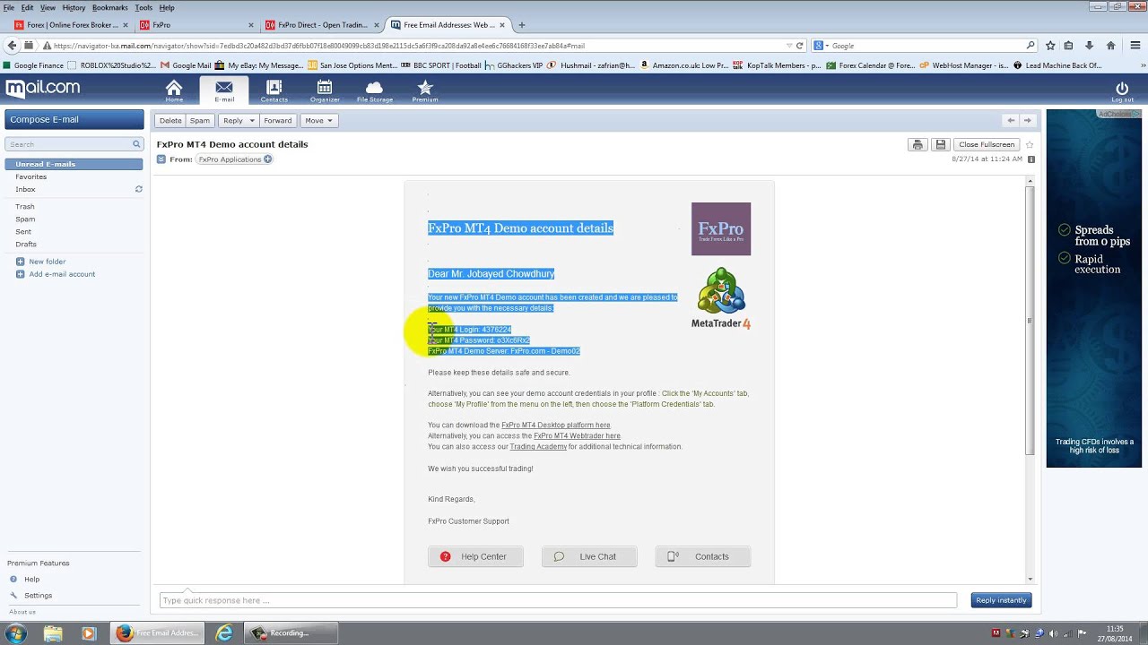Open the Favorites folder
The width and height of the screenshot is (1148, 645).
coord(30,176)
